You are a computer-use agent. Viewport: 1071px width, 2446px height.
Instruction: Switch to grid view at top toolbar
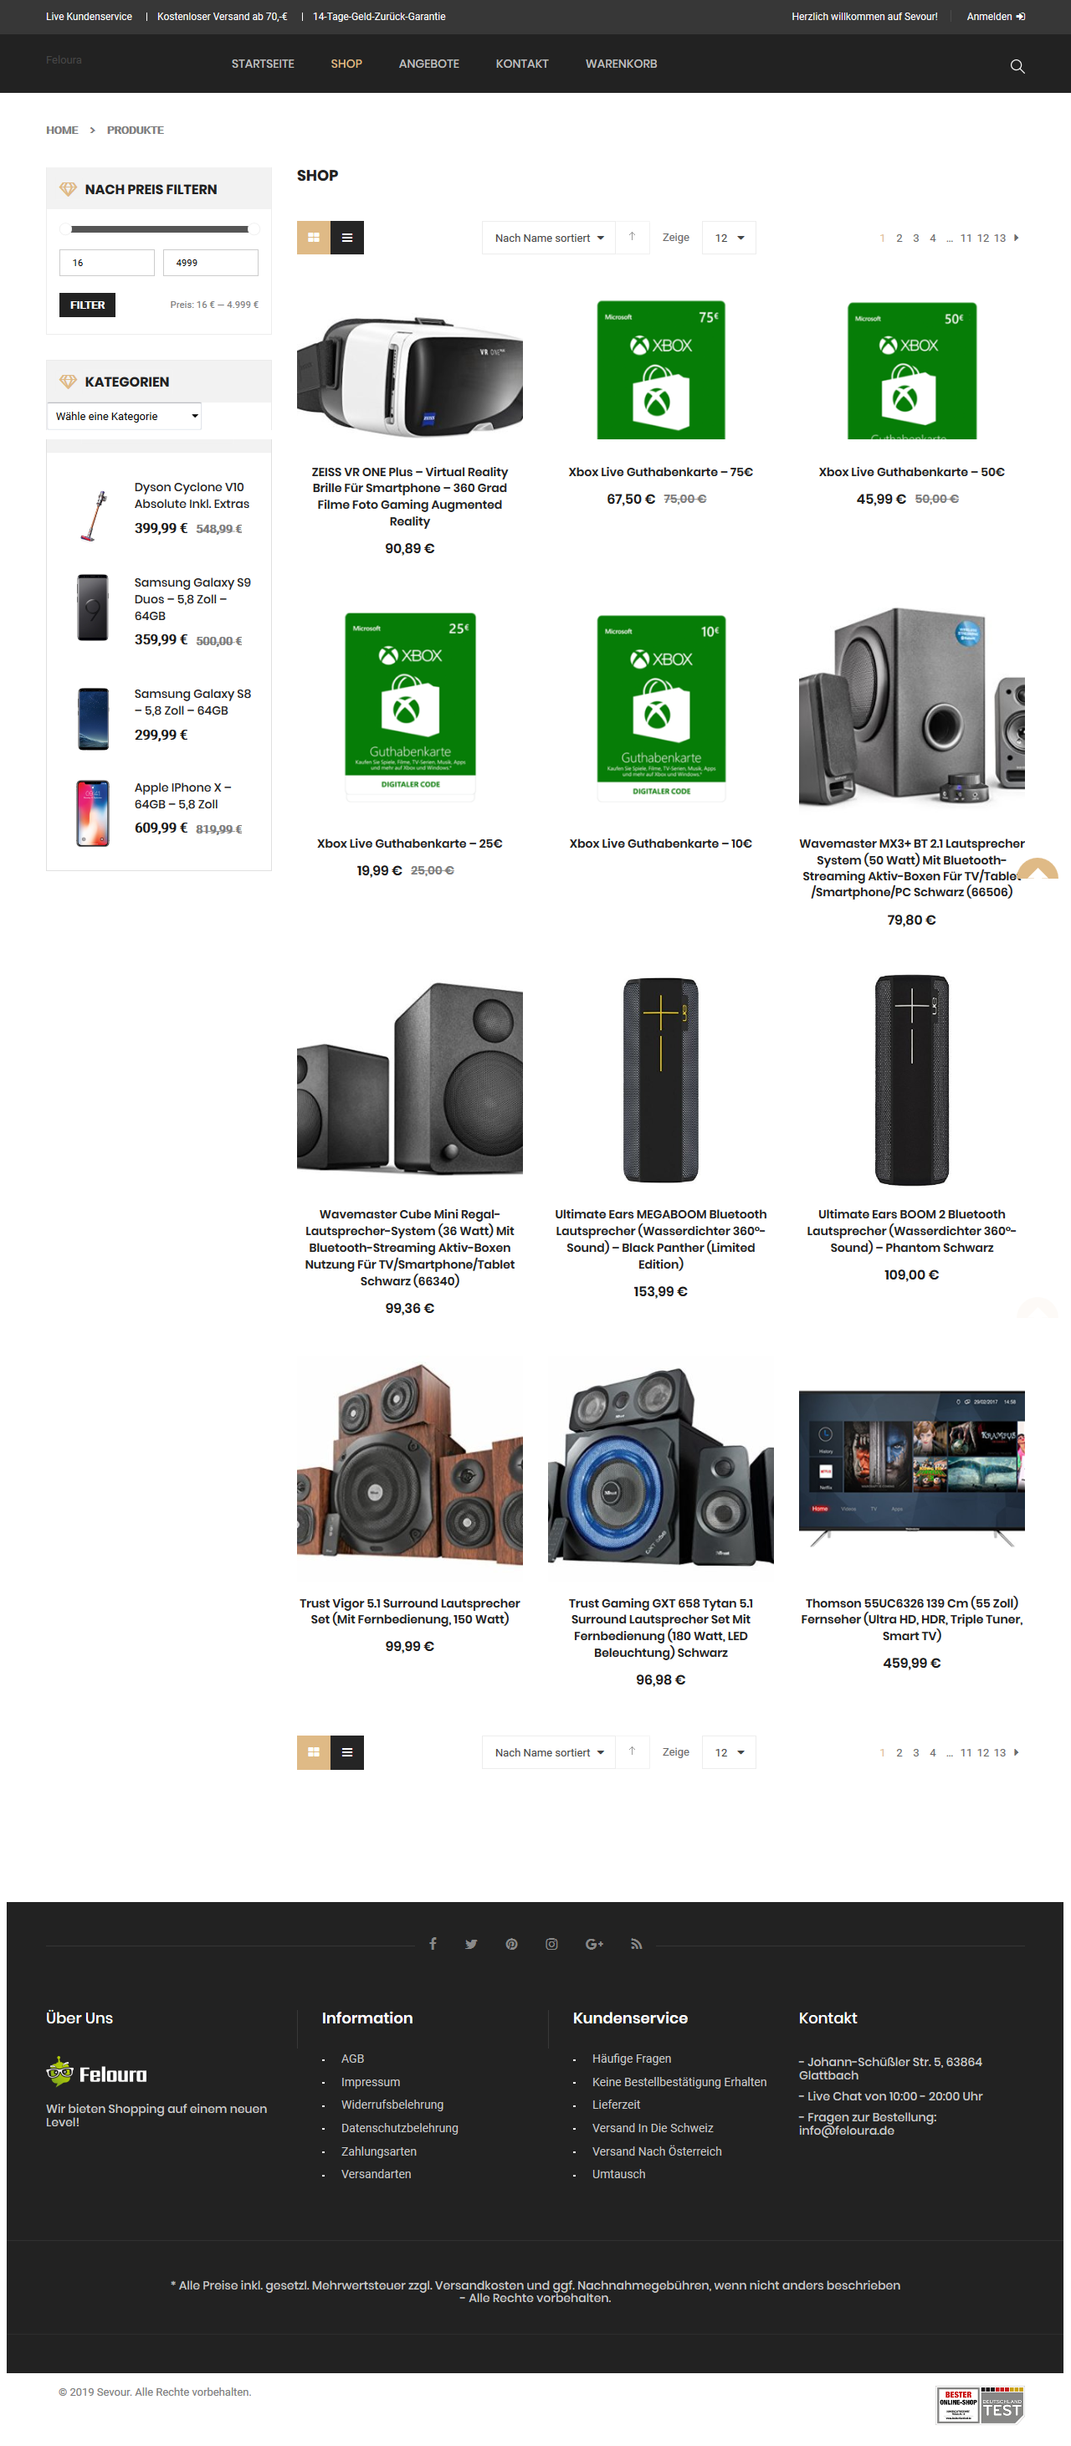[313, 238]
